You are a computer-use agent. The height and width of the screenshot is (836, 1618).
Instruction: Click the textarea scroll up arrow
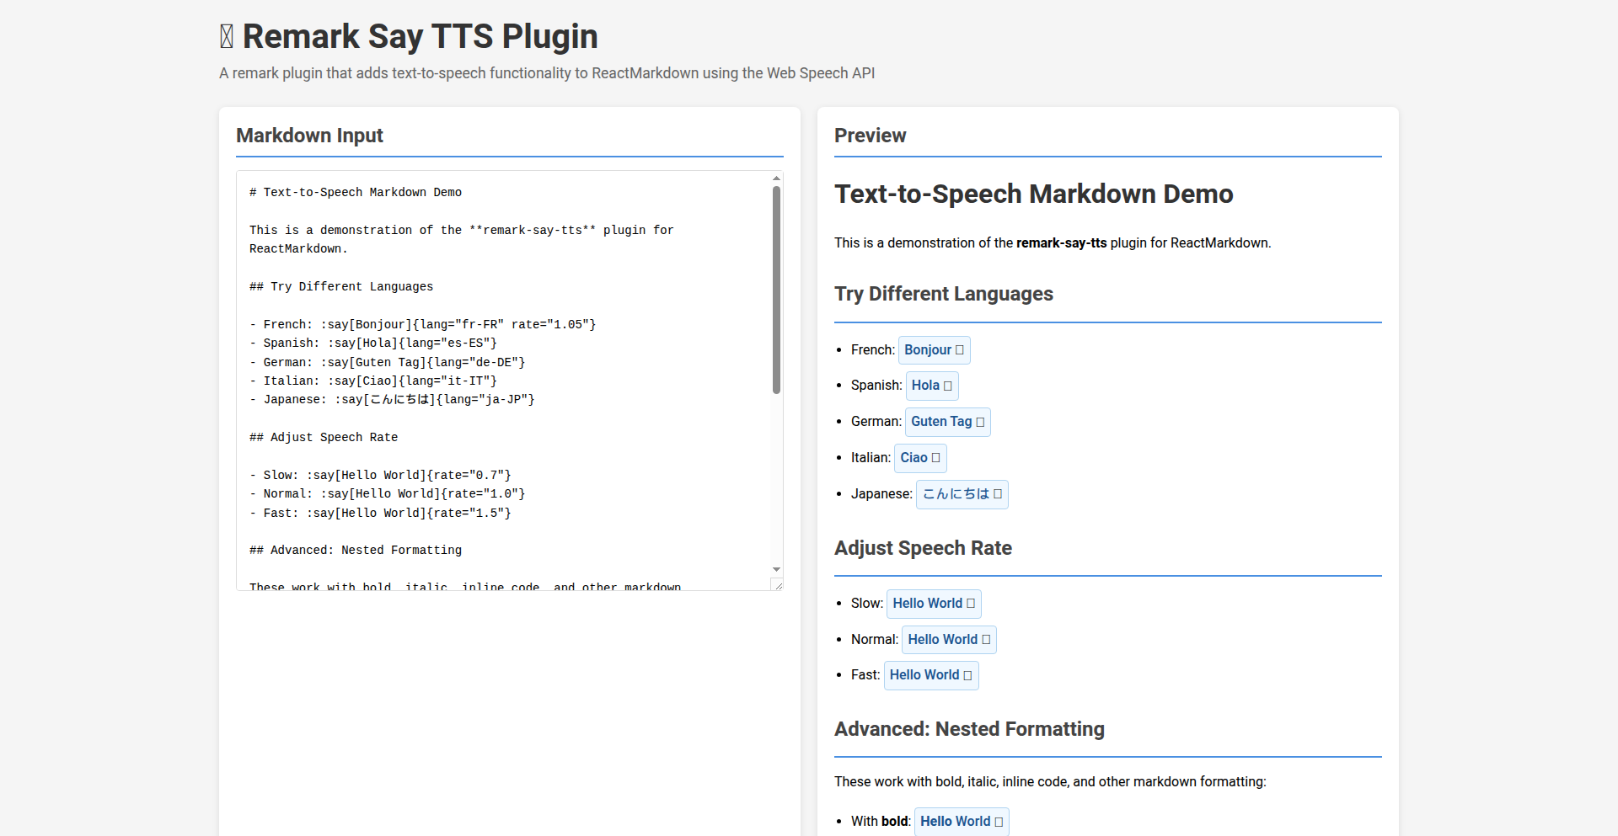coord(776,178)
